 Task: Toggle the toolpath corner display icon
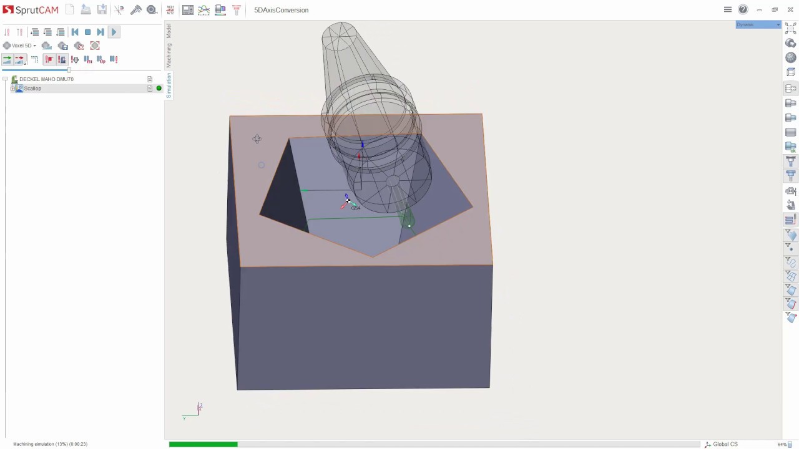[x=34, y=59]
